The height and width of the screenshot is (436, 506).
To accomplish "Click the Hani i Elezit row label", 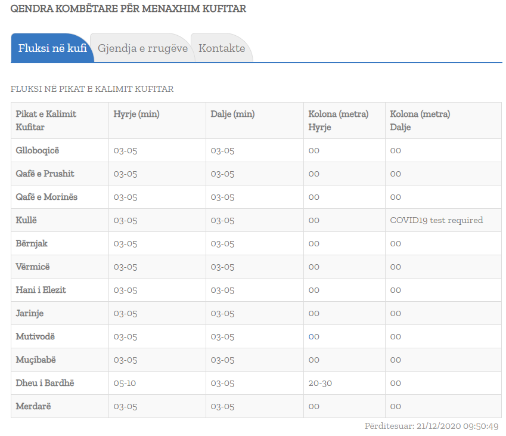I will click(x=41, y=290).
